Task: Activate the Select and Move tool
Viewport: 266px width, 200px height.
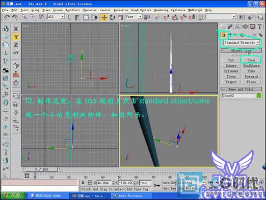Action: (104, 17)
